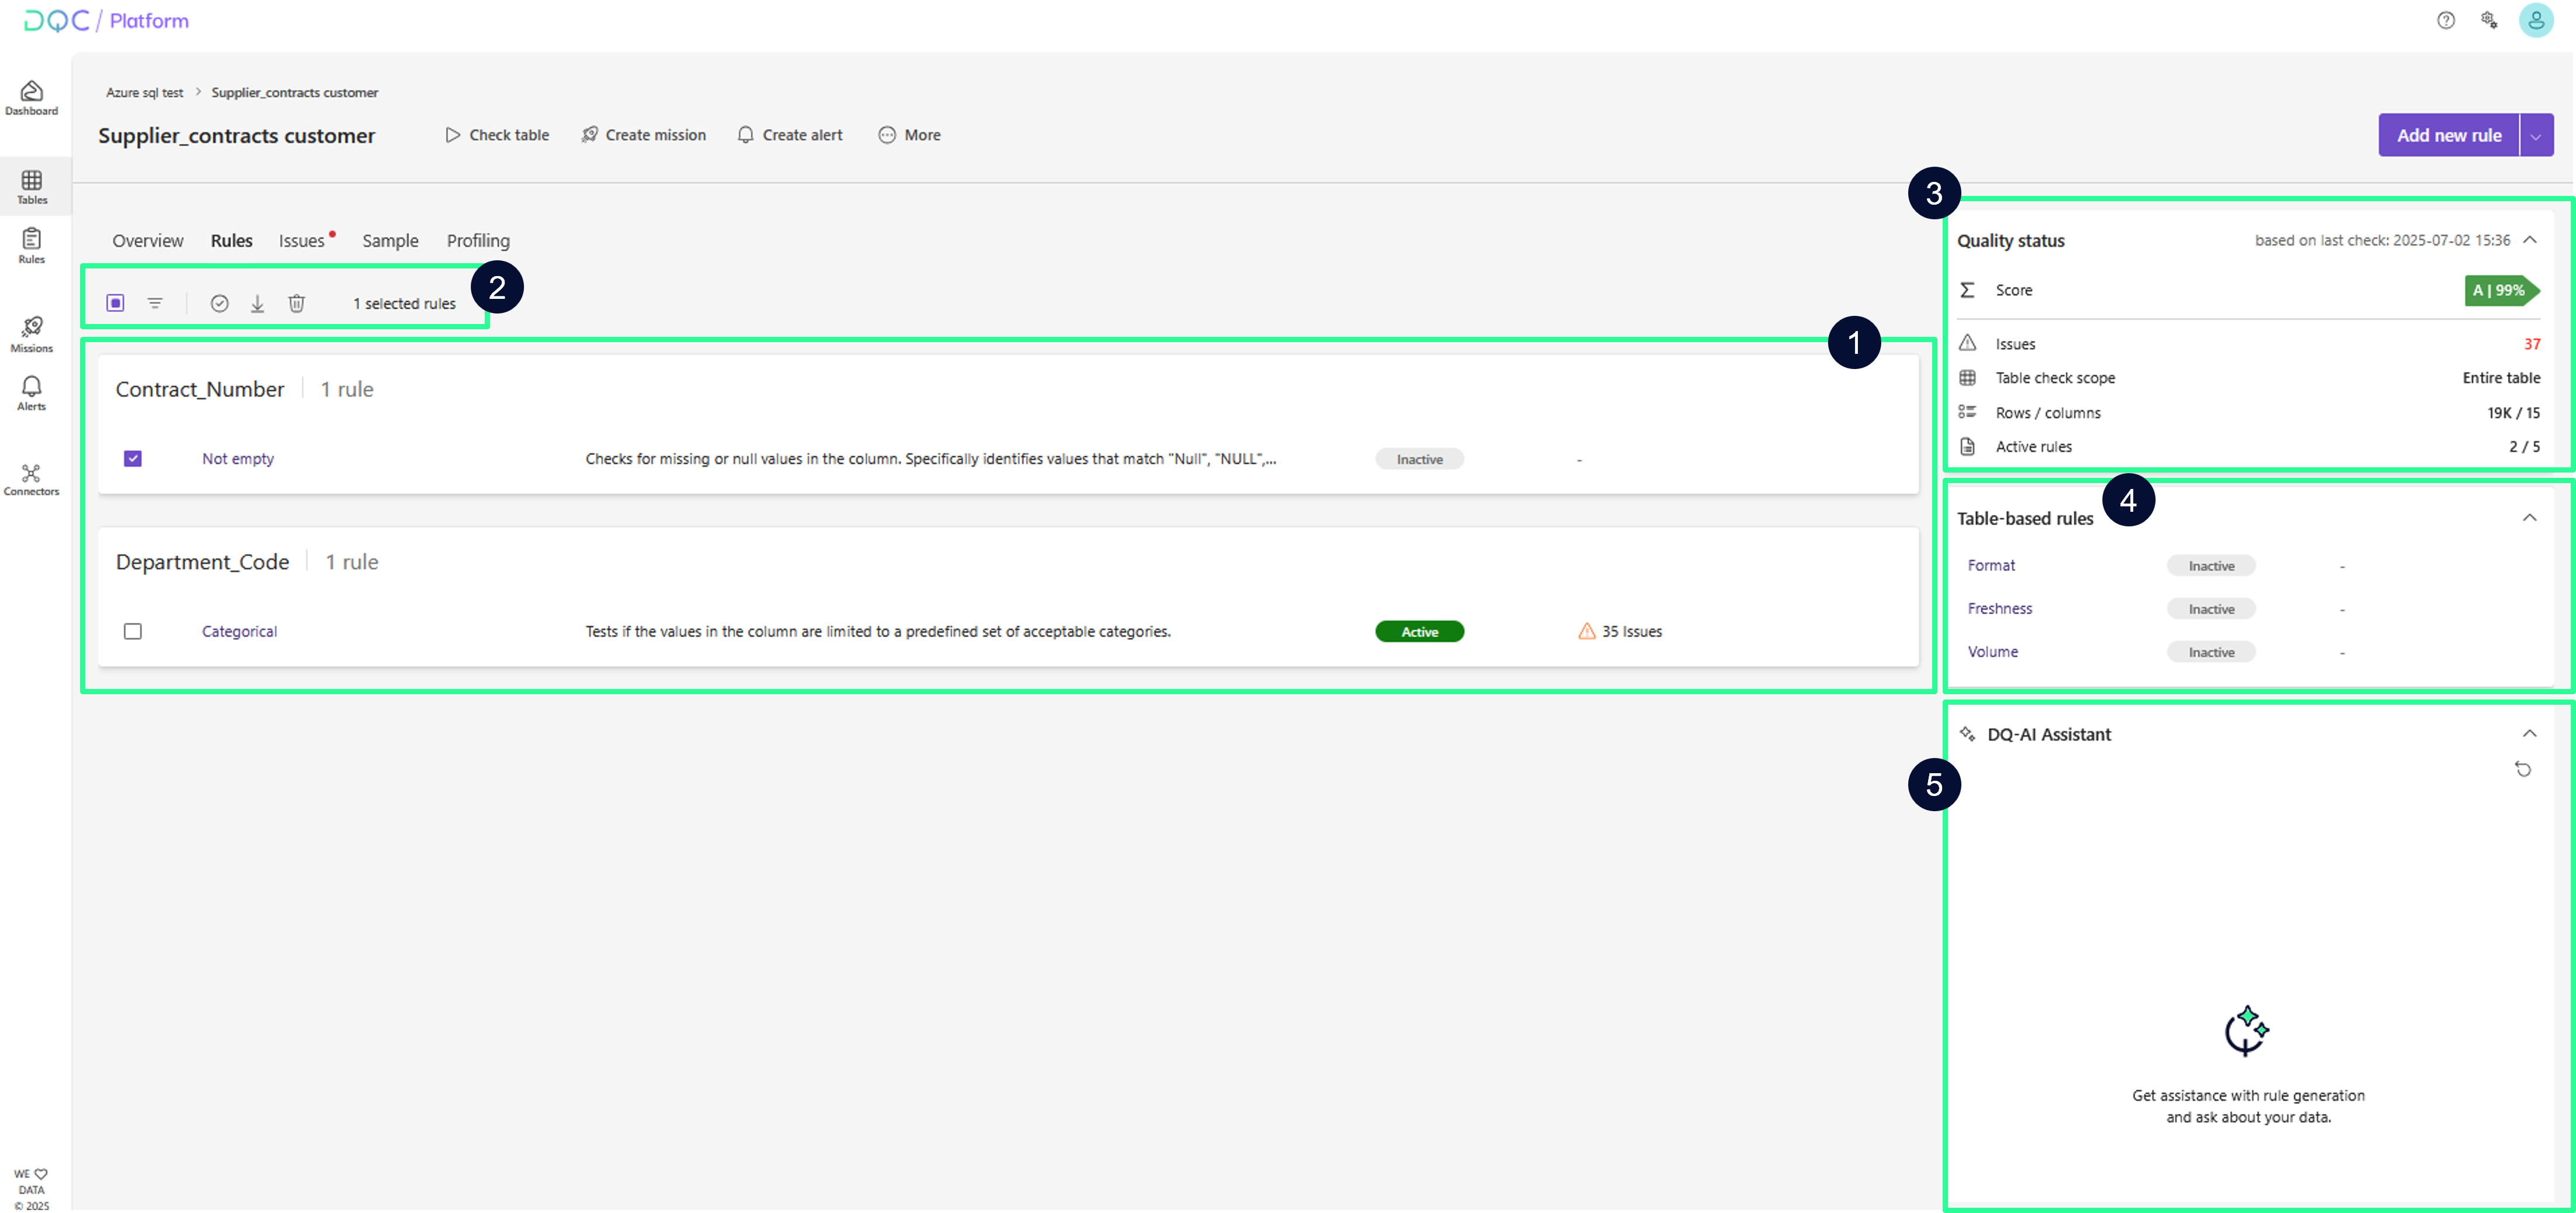Go to Connectors in sidebar

tap(31, 479)
